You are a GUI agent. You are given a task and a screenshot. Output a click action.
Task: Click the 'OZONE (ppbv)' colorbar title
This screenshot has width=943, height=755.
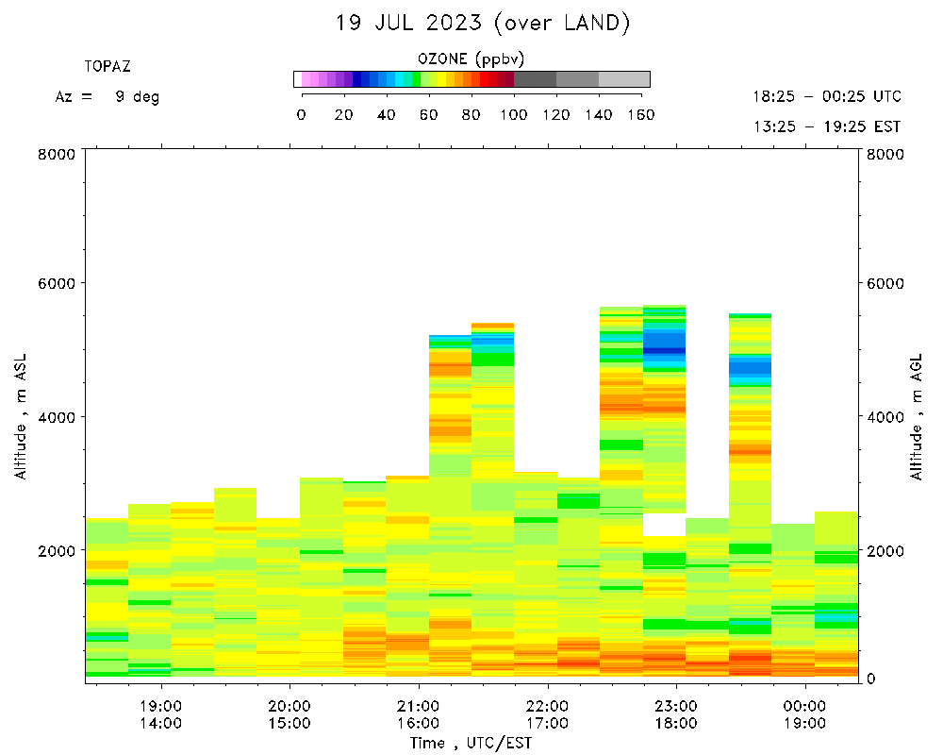tap(471, 59)
